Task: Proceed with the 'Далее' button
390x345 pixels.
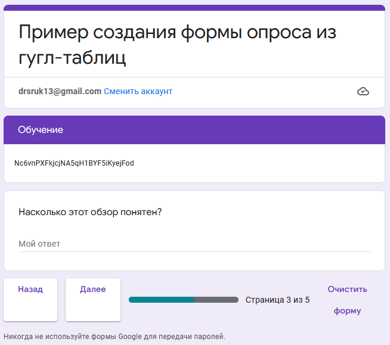Action: [93, 300]
